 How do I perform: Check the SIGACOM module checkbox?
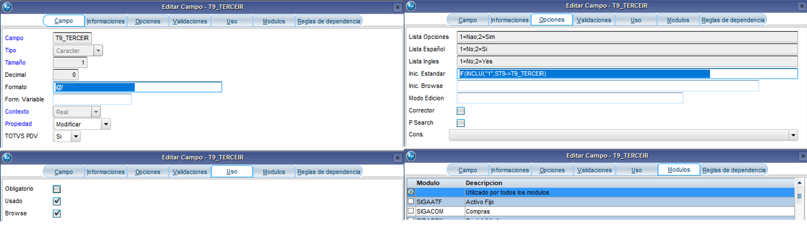[x=411, y=210]
